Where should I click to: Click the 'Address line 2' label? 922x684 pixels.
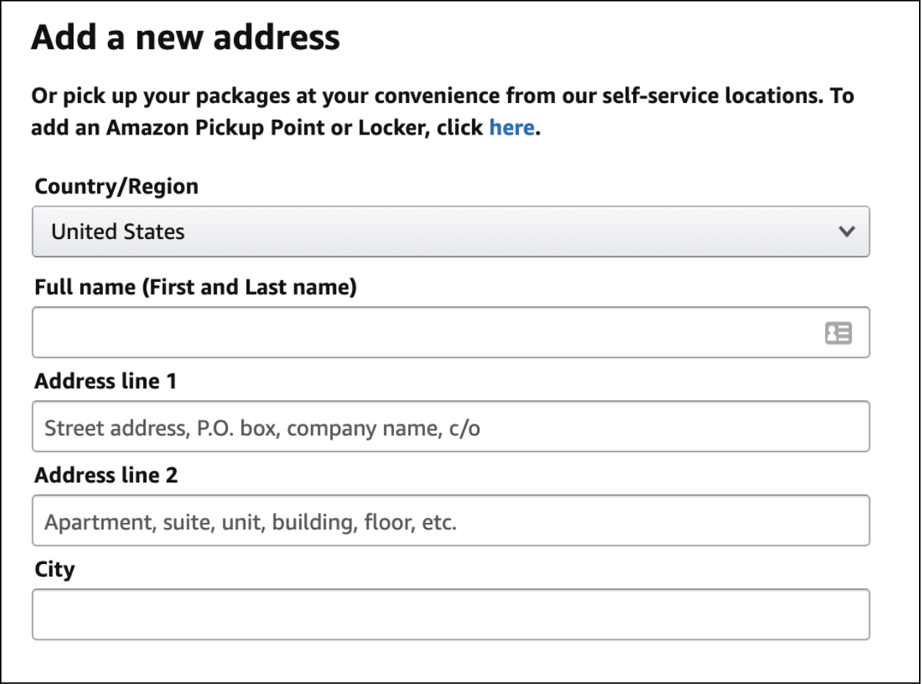[106, 475]
